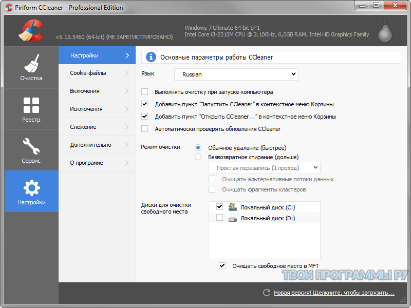Click the Local disk D: drive icon
This screenshot has height=308, width=411.
[233, 219]
